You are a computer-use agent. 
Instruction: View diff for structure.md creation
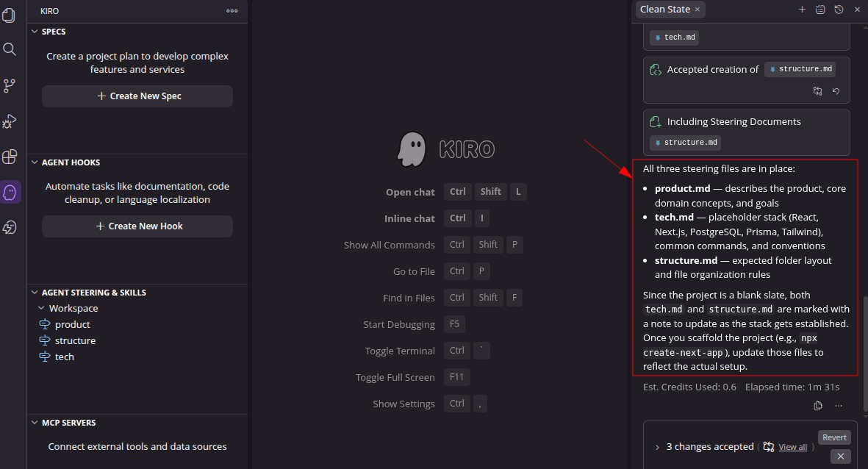pos(817,91)
